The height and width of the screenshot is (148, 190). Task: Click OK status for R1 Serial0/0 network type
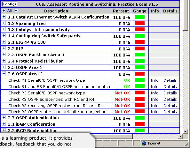click(x=127, y=80)
